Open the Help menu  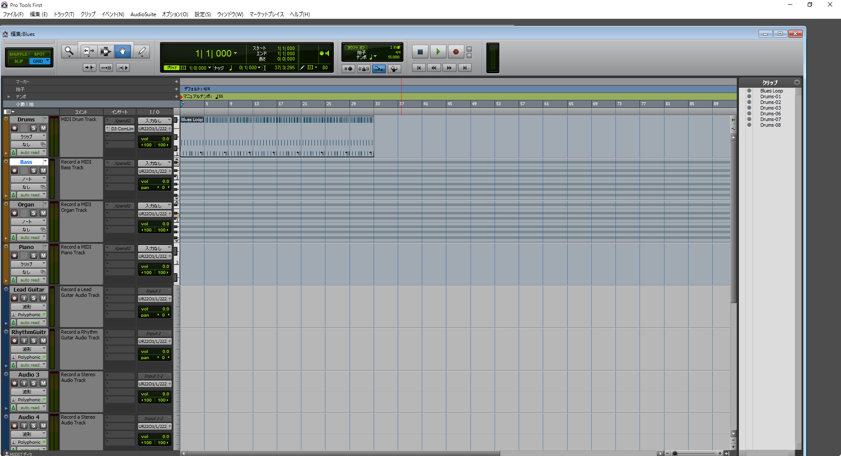(300, 14)
